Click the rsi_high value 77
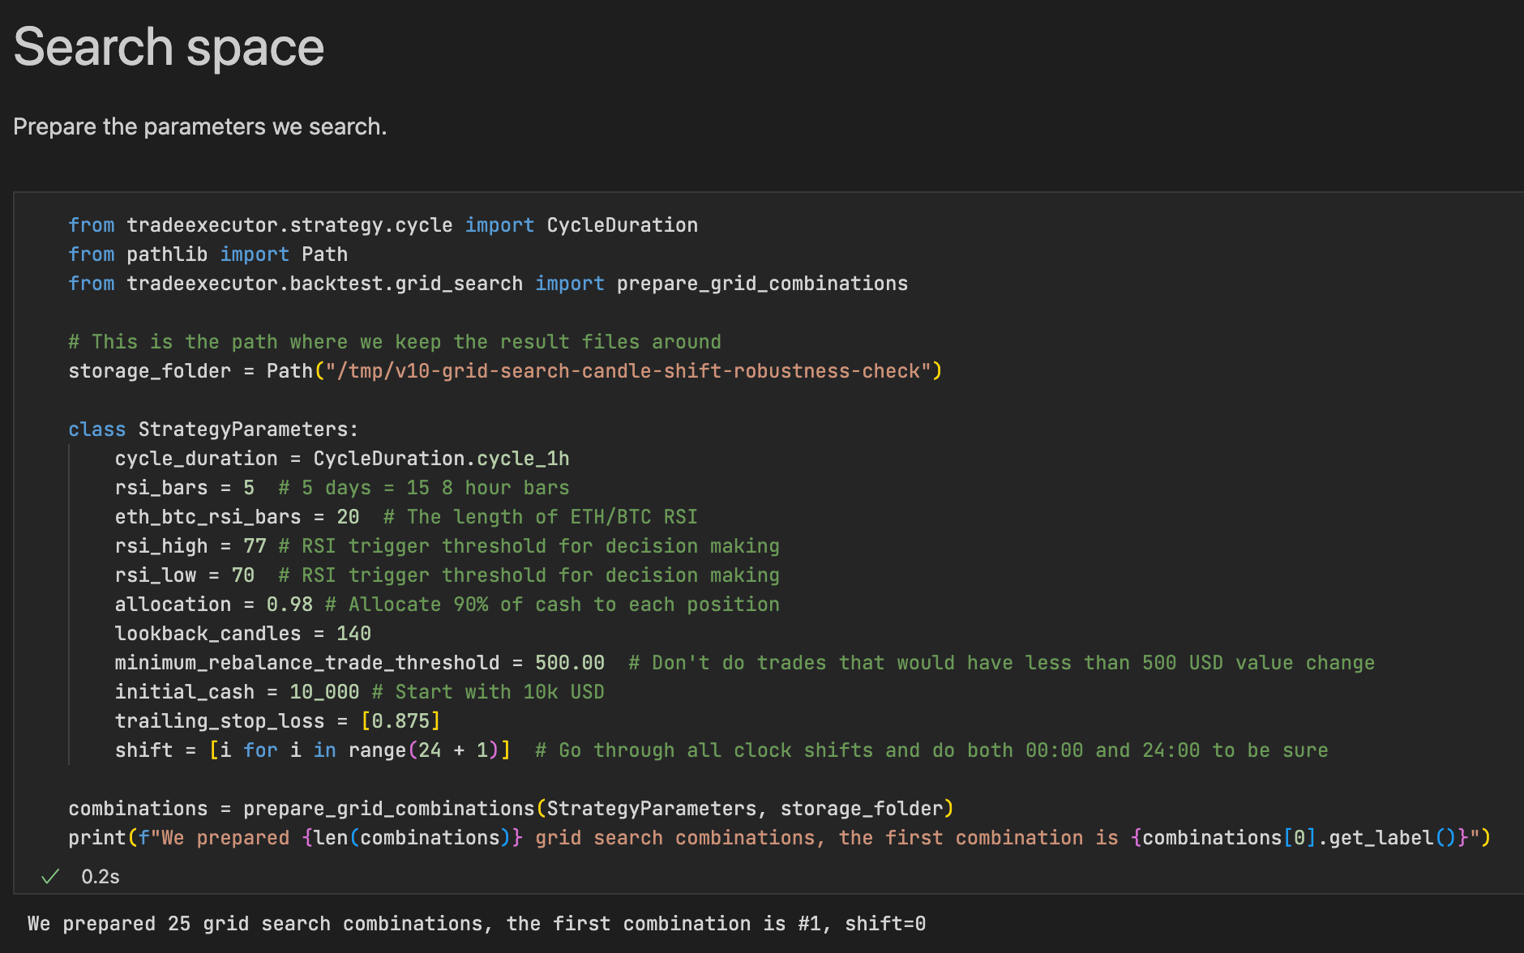 pos(255,546)
